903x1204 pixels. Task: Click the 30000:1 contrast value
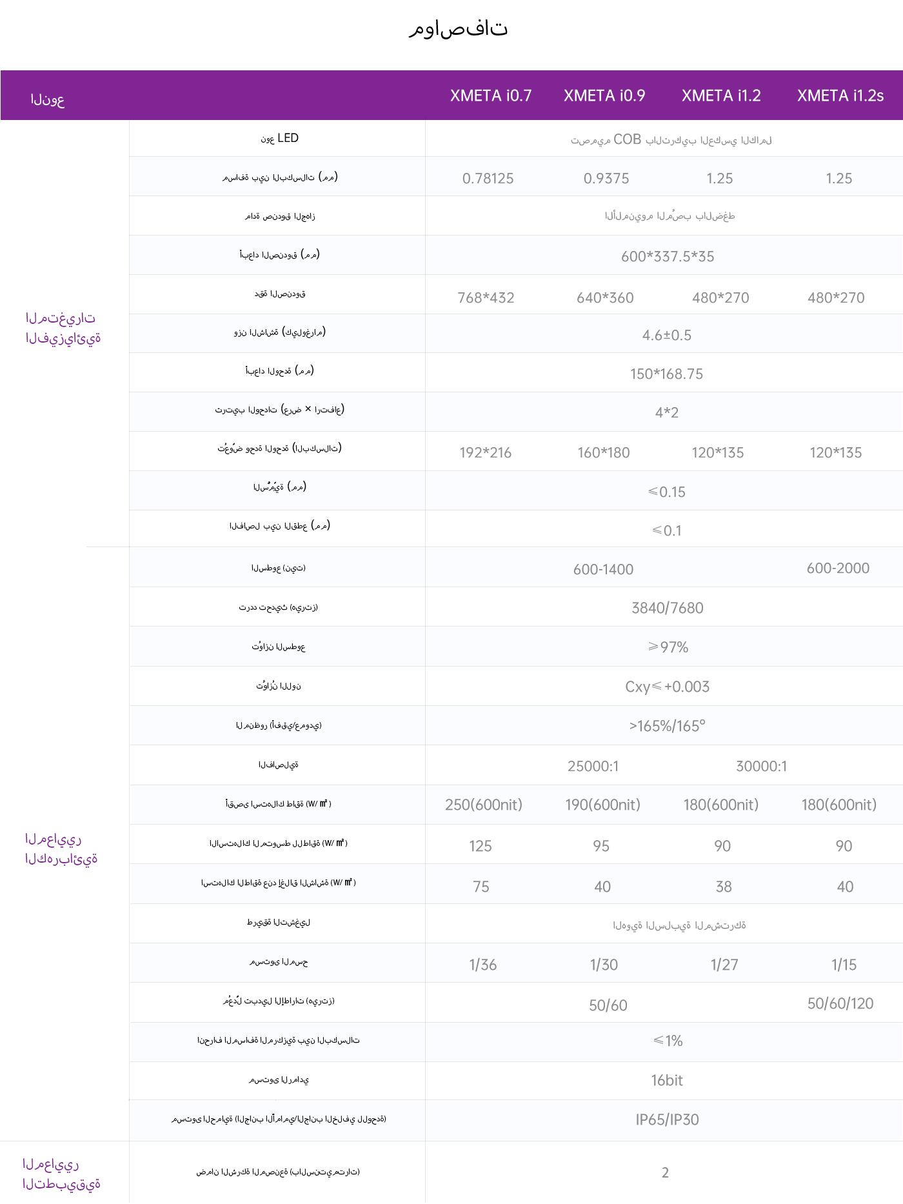click(x=762, y=766)
